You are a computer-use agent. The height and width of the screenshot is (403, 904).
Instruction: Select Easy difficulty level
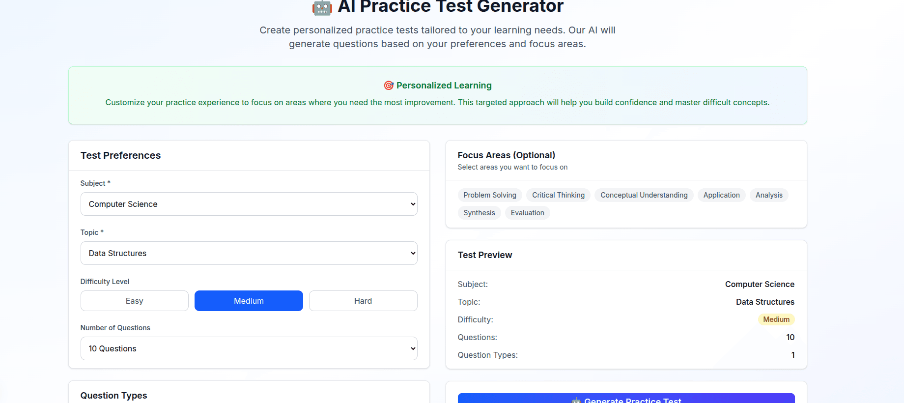click(x=135, y=301)
